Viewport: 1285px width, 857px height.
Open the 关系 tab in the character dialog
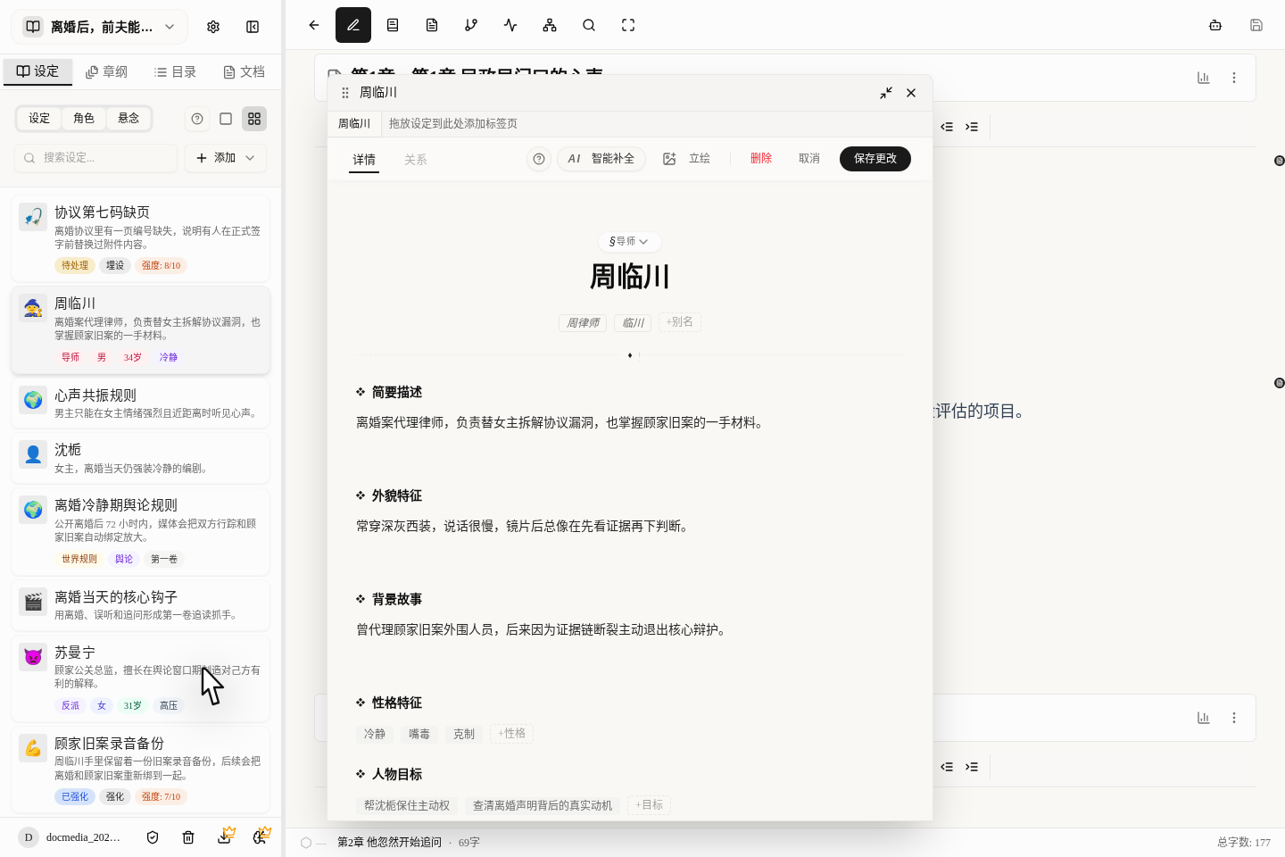(x=415, y=159)
